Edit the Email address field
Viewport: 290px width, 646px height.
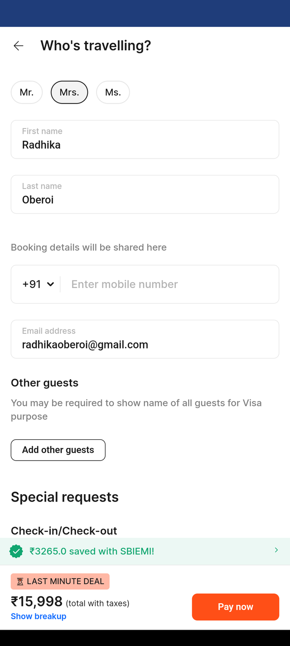tap(145, 339)
